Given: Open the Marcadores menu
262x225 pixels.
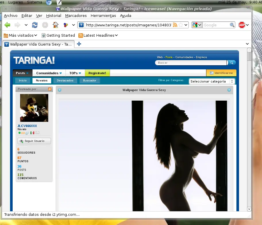Looking at the screenshot, I should click(76, 16).
